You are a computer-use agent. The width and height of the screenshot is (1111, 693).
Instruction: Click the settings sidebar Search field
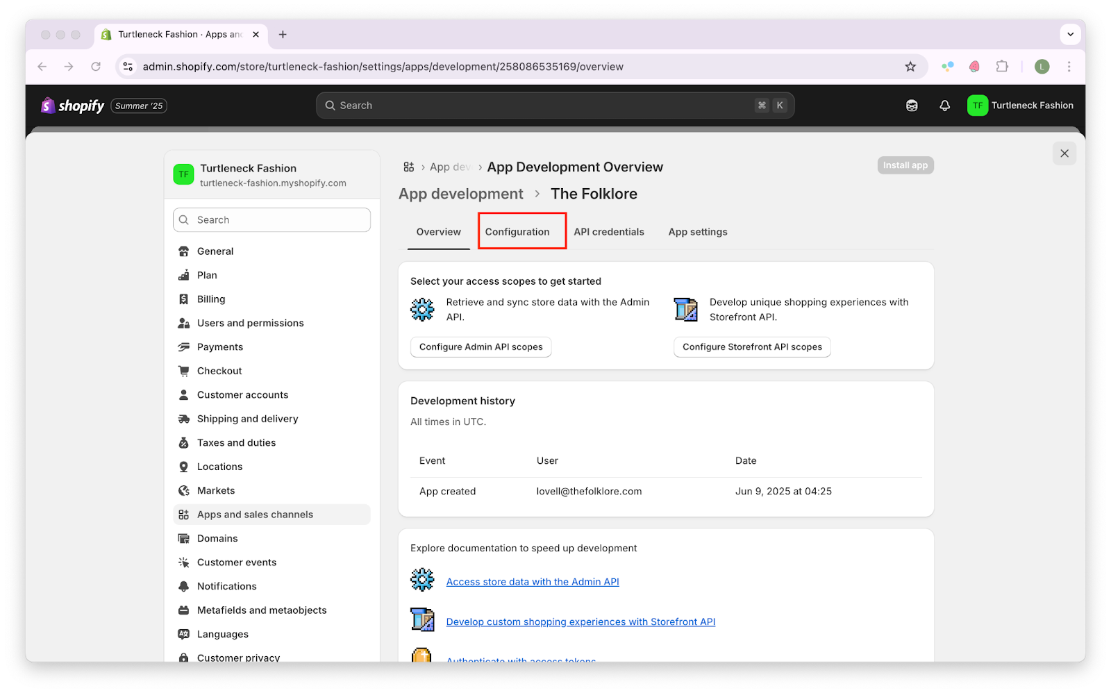pyautogui.click(x=272, y=220)
